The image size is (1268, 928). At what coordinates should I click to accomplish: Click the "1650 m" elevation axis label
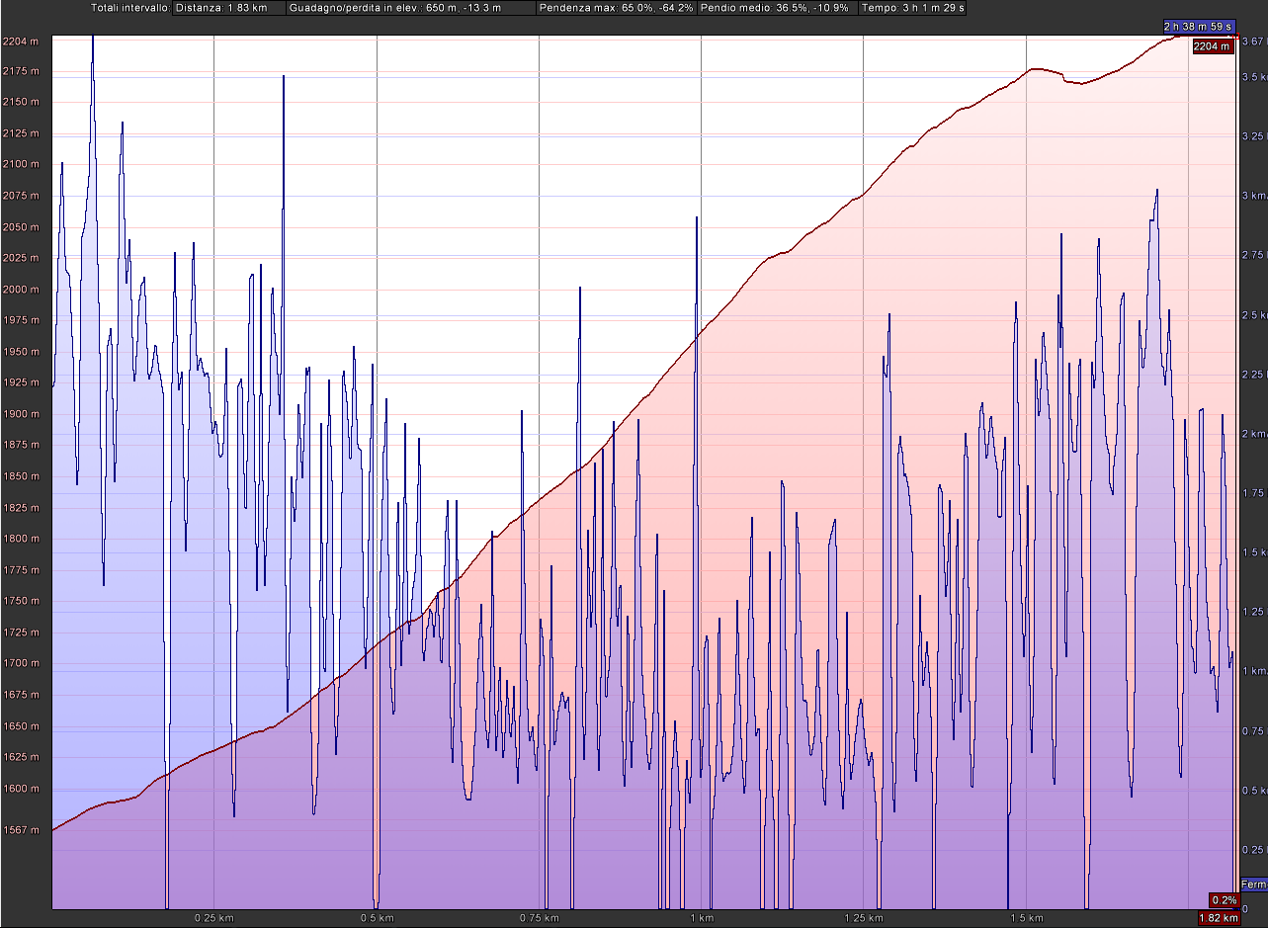click(22, 726)
